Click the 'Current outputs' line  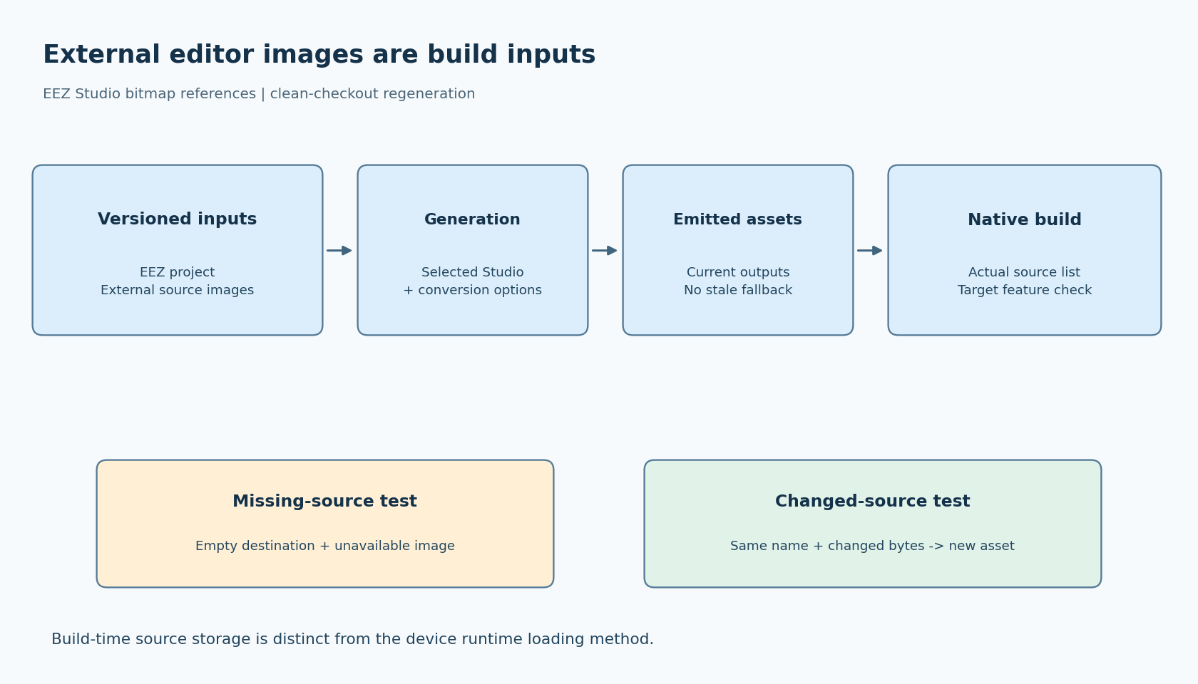point(738,273)
